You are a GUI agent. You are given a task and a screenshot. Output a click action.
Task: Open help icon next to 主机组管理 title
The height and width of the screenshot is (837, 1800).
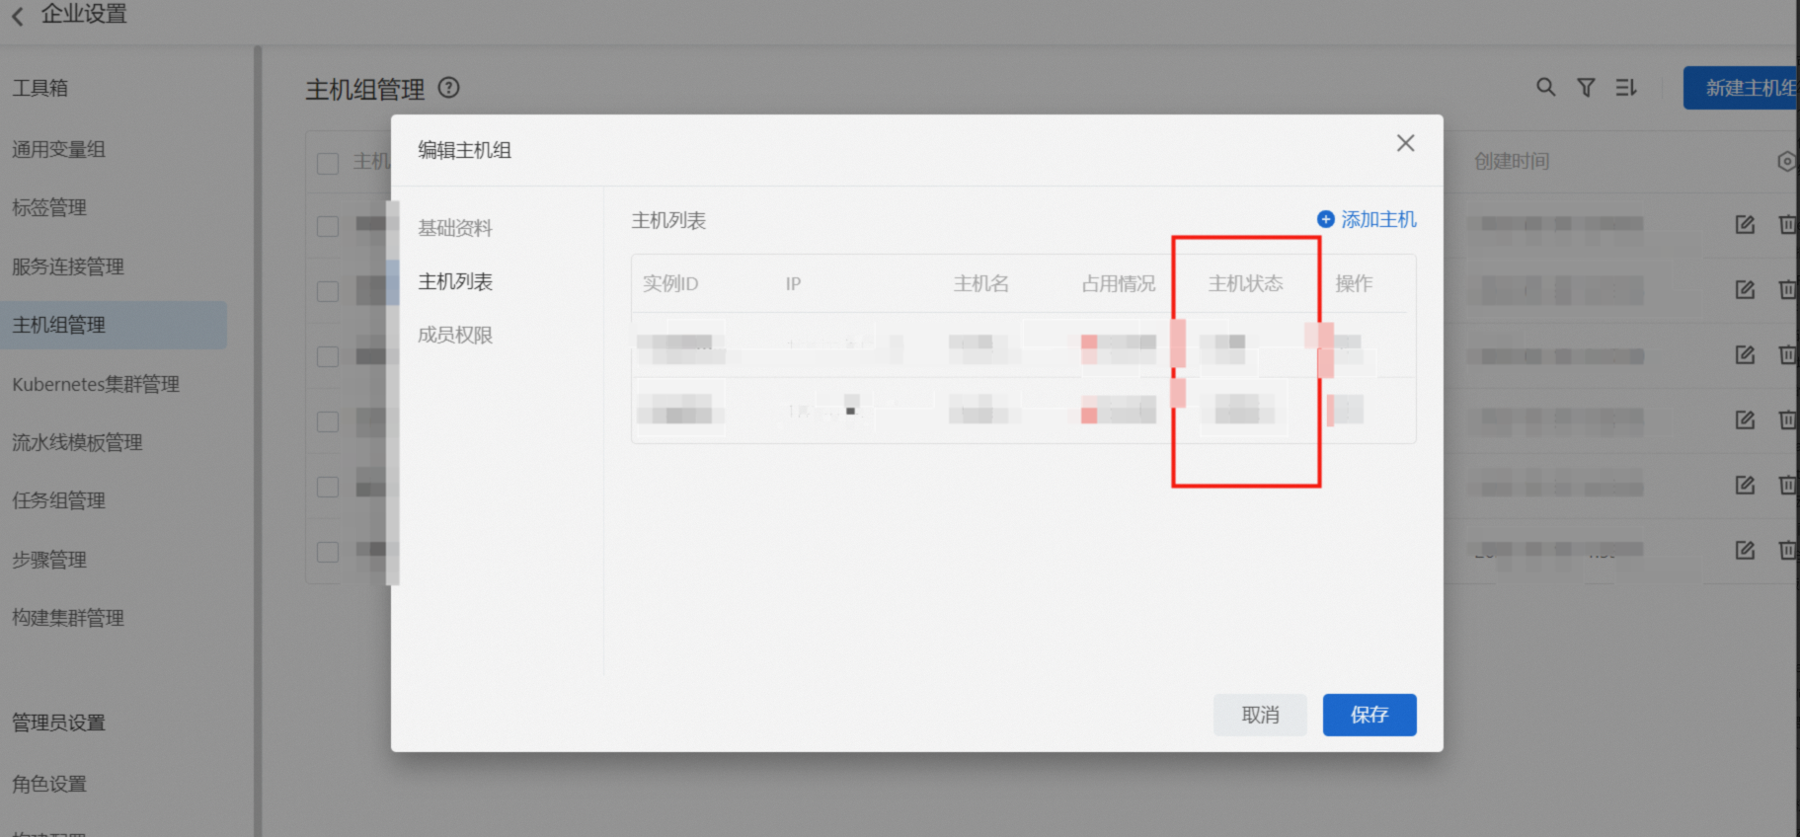click(448, 88)
